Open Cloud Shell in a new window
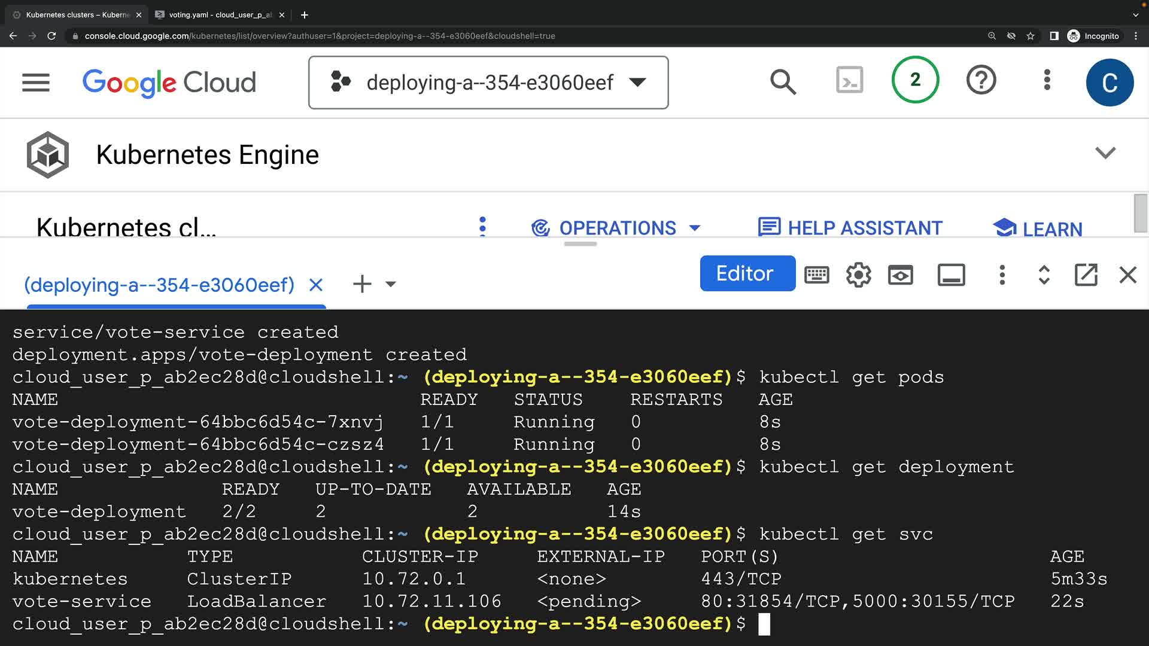The image size is (1149, 646). pyautogui.click(x=1086, y=275)
